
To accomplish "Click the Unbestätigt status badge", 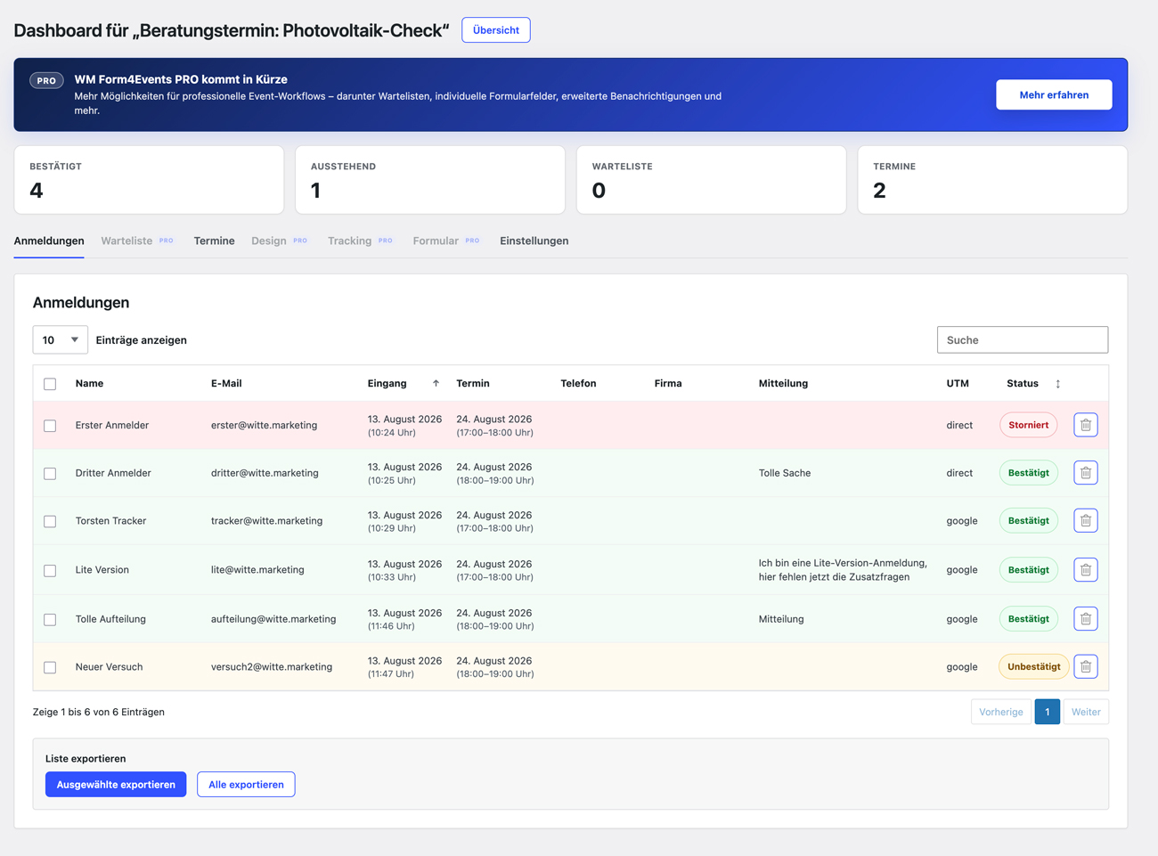I will [1033, 666].
